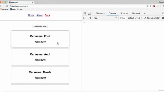
Task: Reload the page with refresh icon
Action: pyautogui.click(x=7, y=6)
